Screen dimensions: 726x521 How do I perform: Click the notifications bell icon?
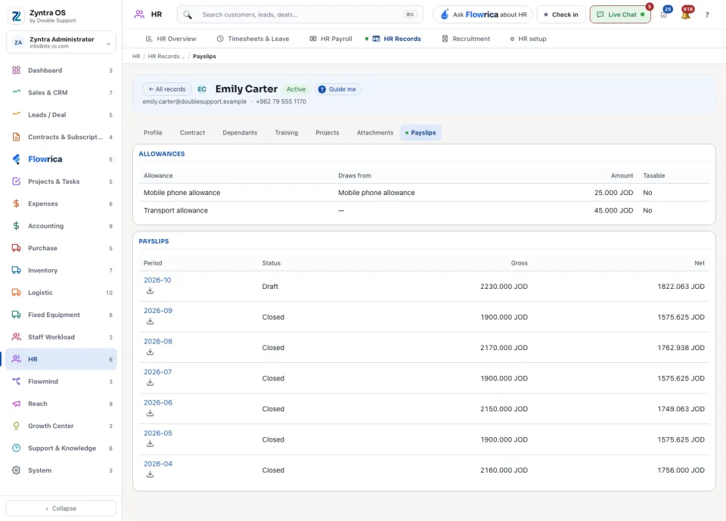click(686, 14)
